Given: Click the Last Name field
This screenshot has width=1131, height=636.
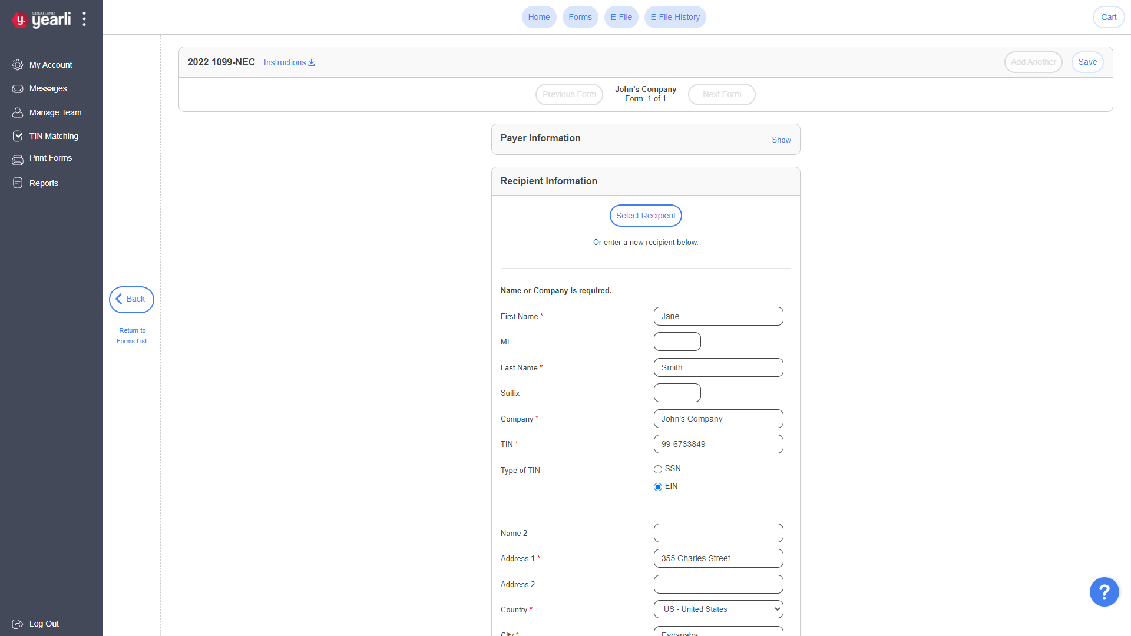Looking at the screenshot, I should pos(719,367).
